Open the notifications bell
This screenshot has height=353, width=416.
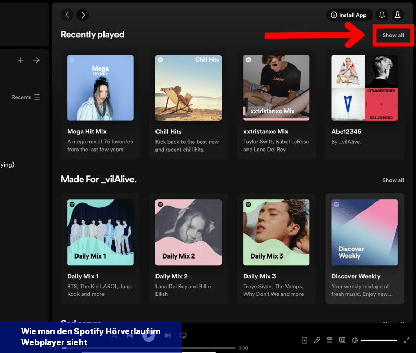point(382,15)
